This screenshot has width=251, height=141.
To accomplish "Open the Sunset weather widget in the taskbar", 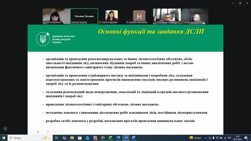I will 195,138.
